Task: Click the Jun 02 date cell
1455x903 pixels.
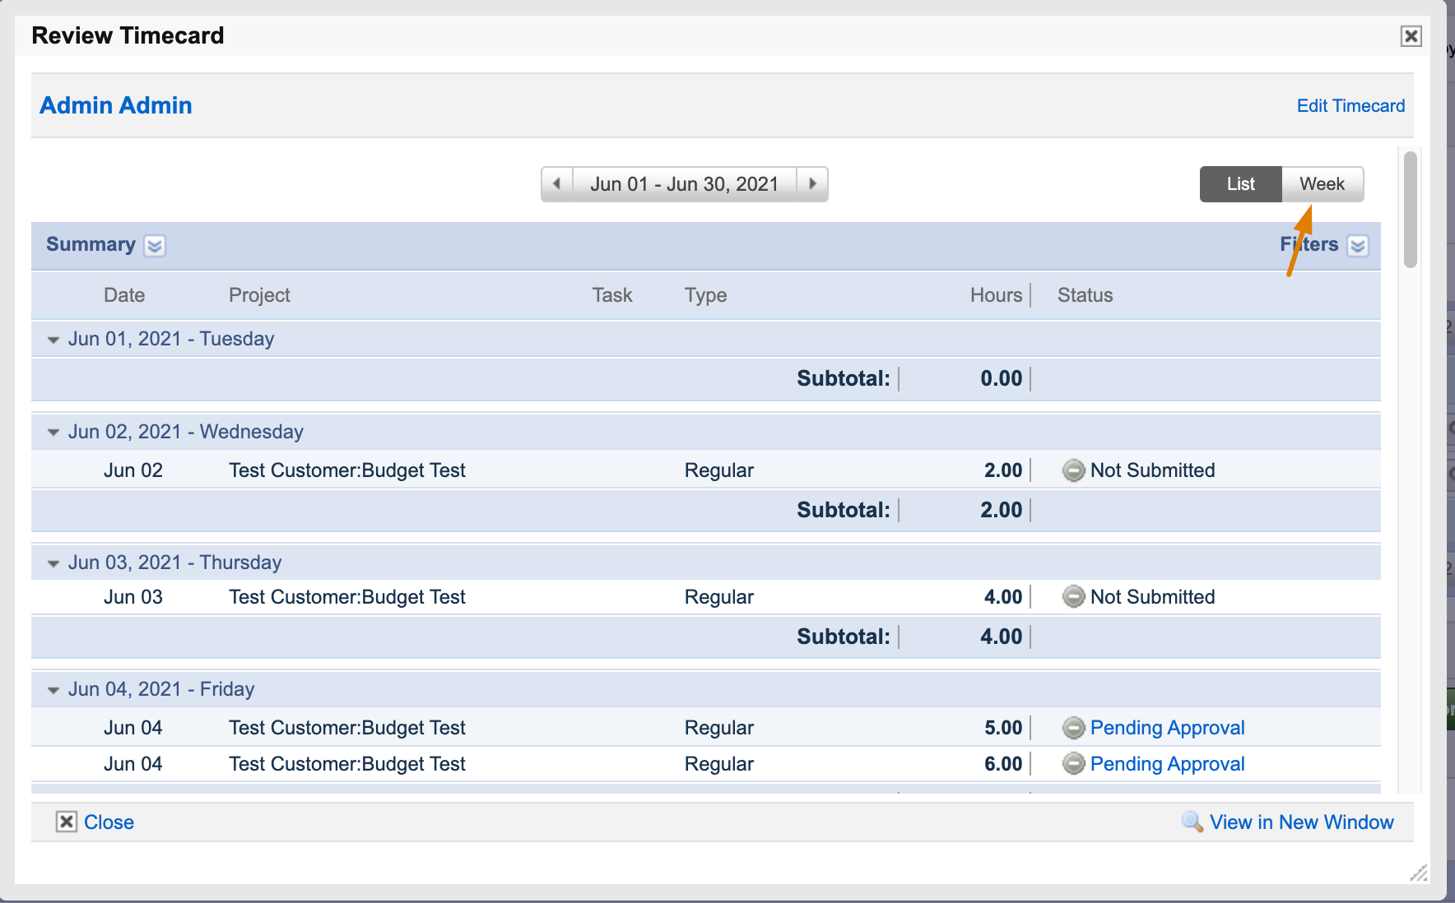Action: 133,470
